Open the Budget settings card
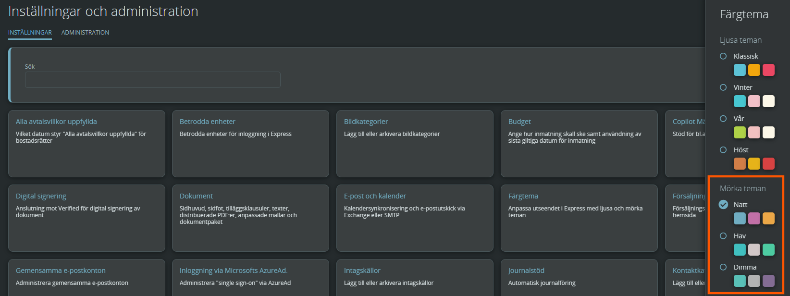 click(579, 144)
